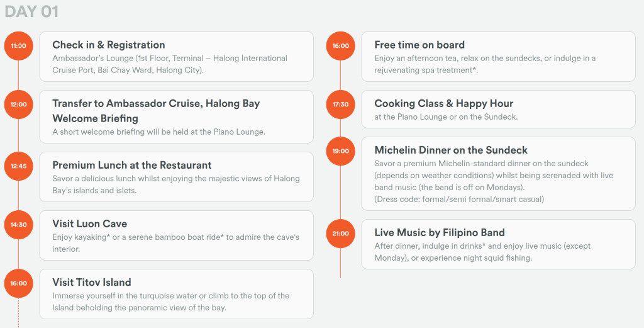Select Michelin Dinner on the Sundeck heading
Image resolution: width=644 pixels, height=328 pixels.
[451, 150]
